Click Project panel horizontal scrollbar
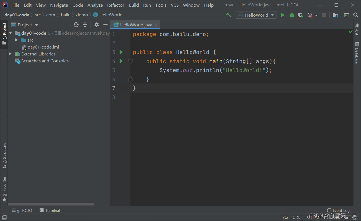 tap(51, 204)
